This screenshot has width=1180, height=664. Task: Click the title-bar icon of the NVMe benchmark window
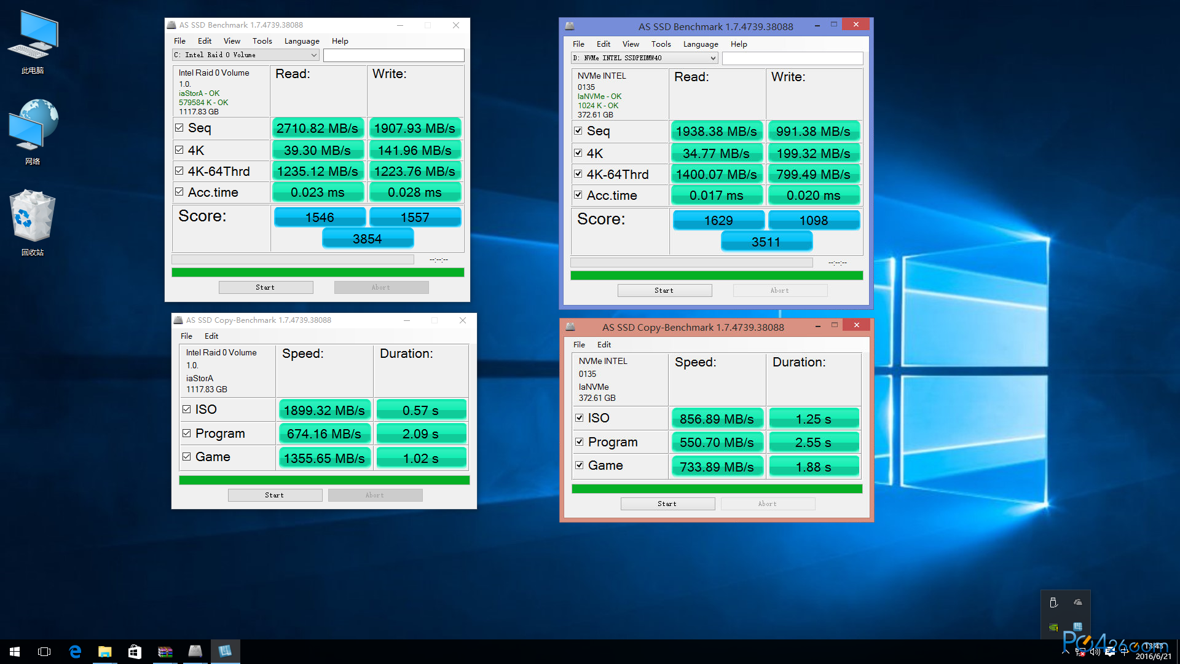pyautogui.click(x=570, y=26)
